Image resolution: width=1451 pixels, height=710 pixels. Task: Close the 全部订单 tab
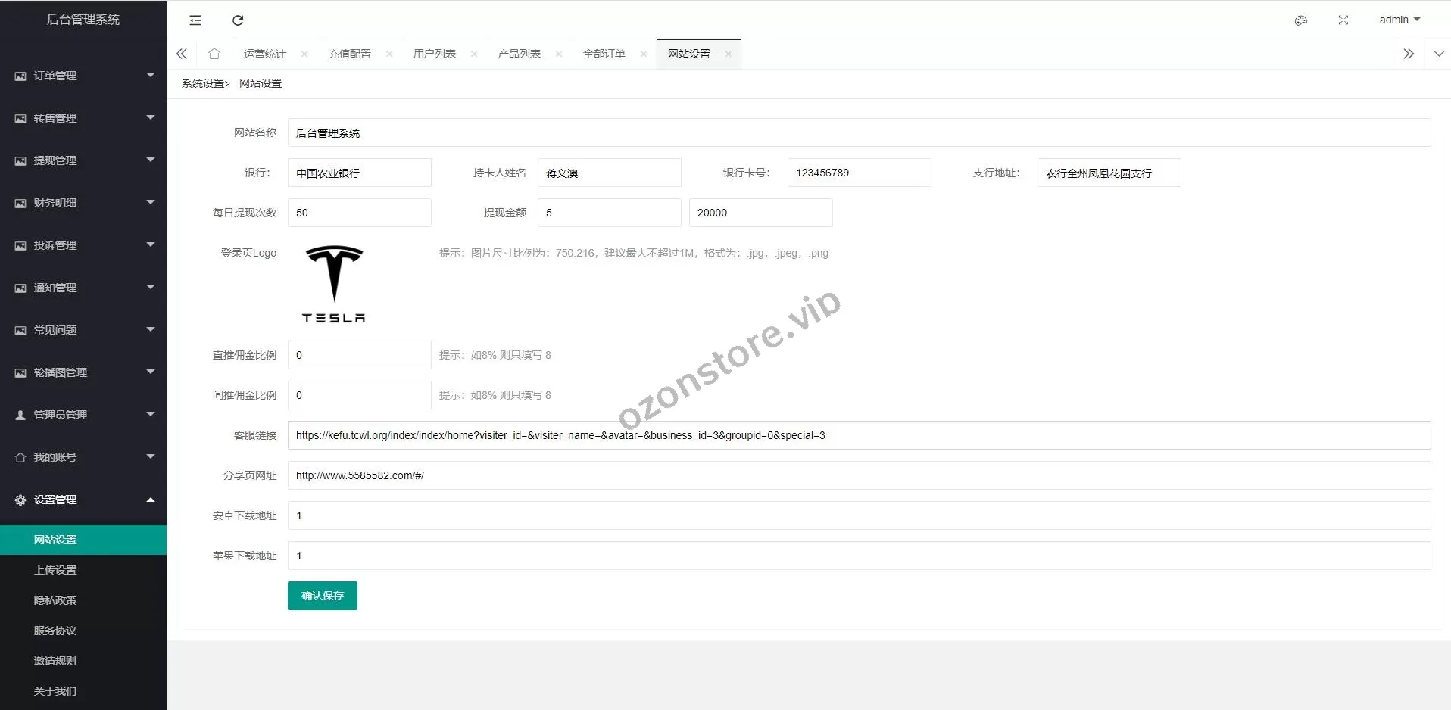tap(644, 54)
